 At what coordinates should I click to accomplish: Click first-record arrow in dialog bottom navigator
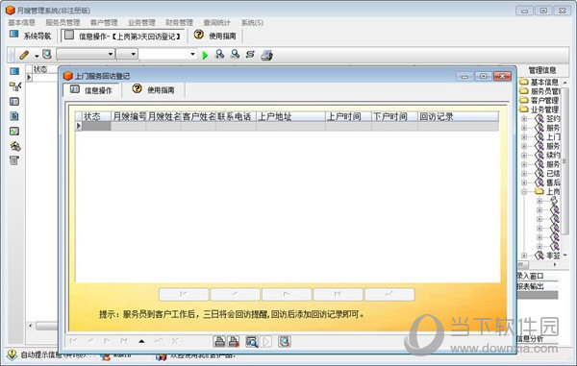[x=73, y=341]
